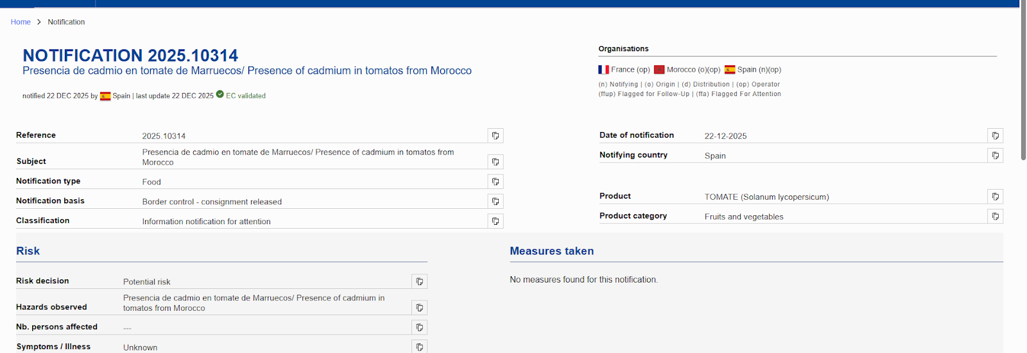1027x353 pixels.
Task: Copy the Risk decision value
Action: 420,282
